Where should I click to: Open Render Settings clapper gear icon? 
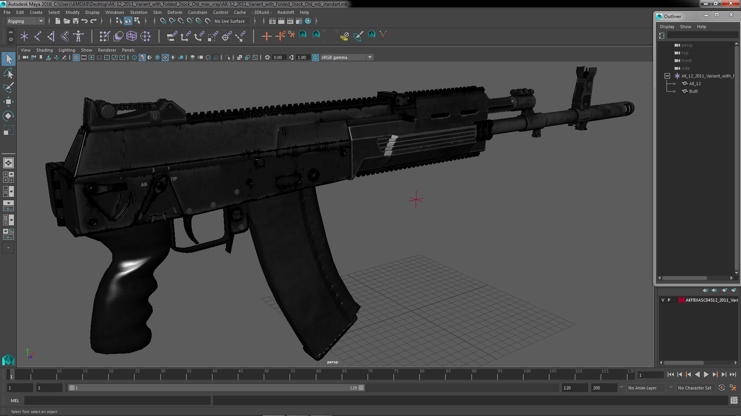click(x=299, y=21)
